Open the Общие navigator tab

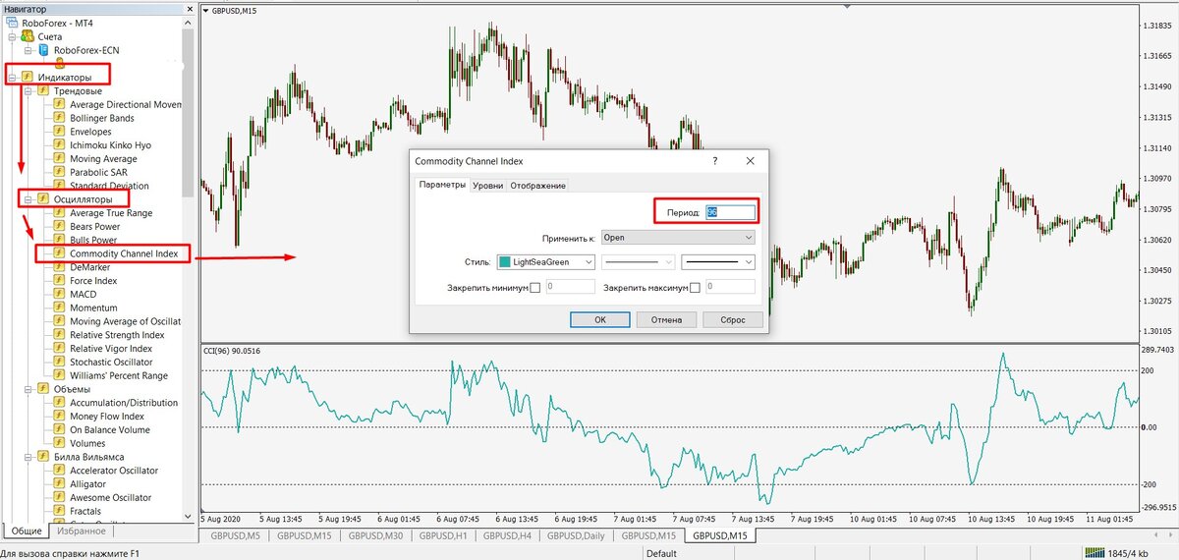[26, 532]
